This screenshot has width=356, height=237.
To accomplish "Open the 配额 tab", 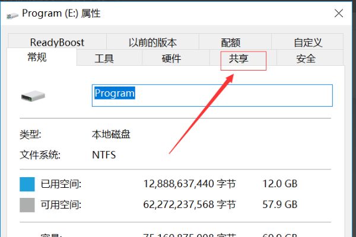I will click(x=235, y=42).
